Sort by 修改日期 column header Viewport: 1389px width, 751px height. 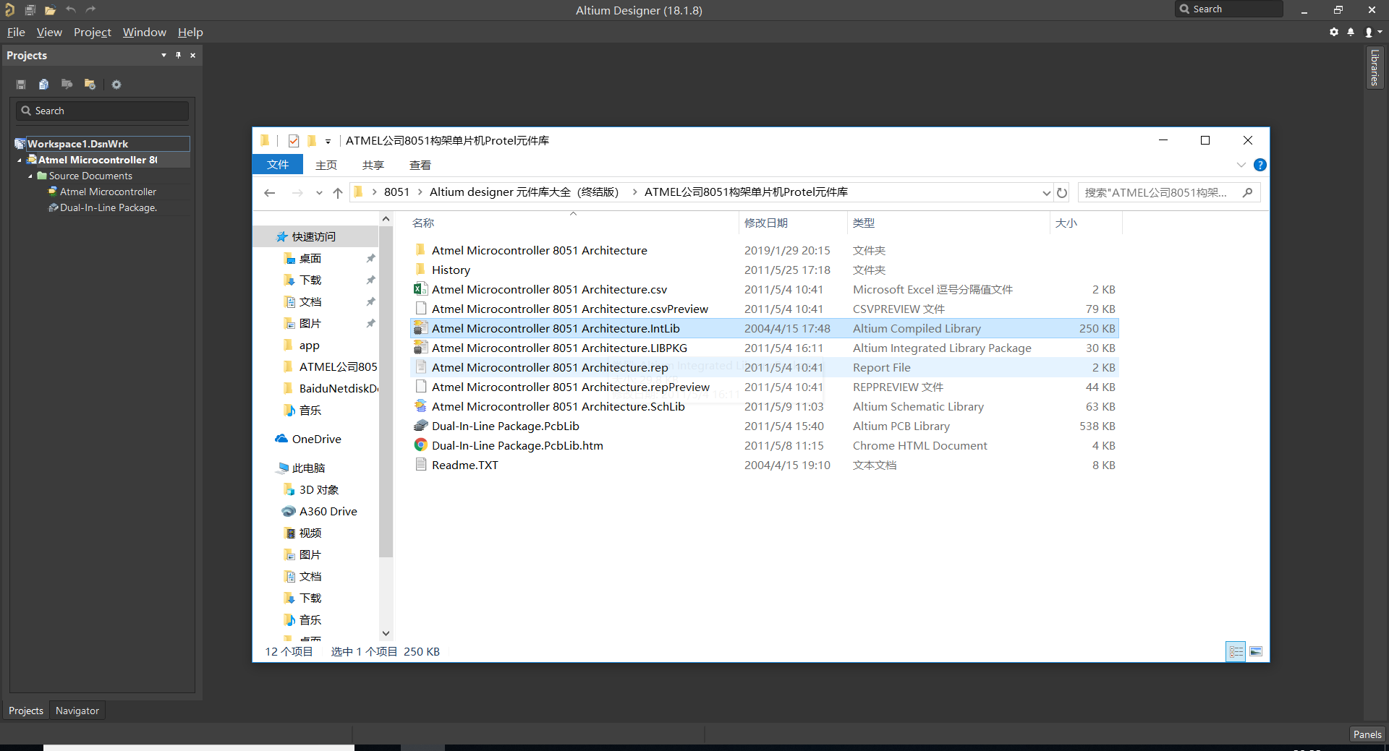click(766, 223)
